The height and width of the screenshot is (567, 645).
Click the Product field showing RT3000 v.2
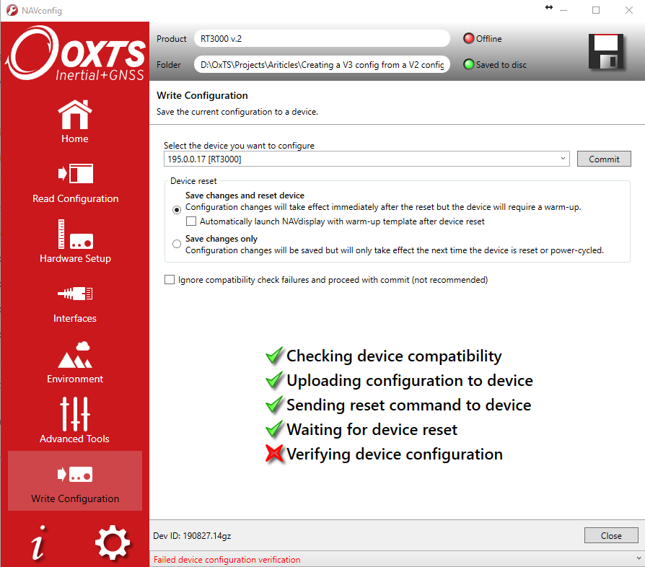[322, 39]
